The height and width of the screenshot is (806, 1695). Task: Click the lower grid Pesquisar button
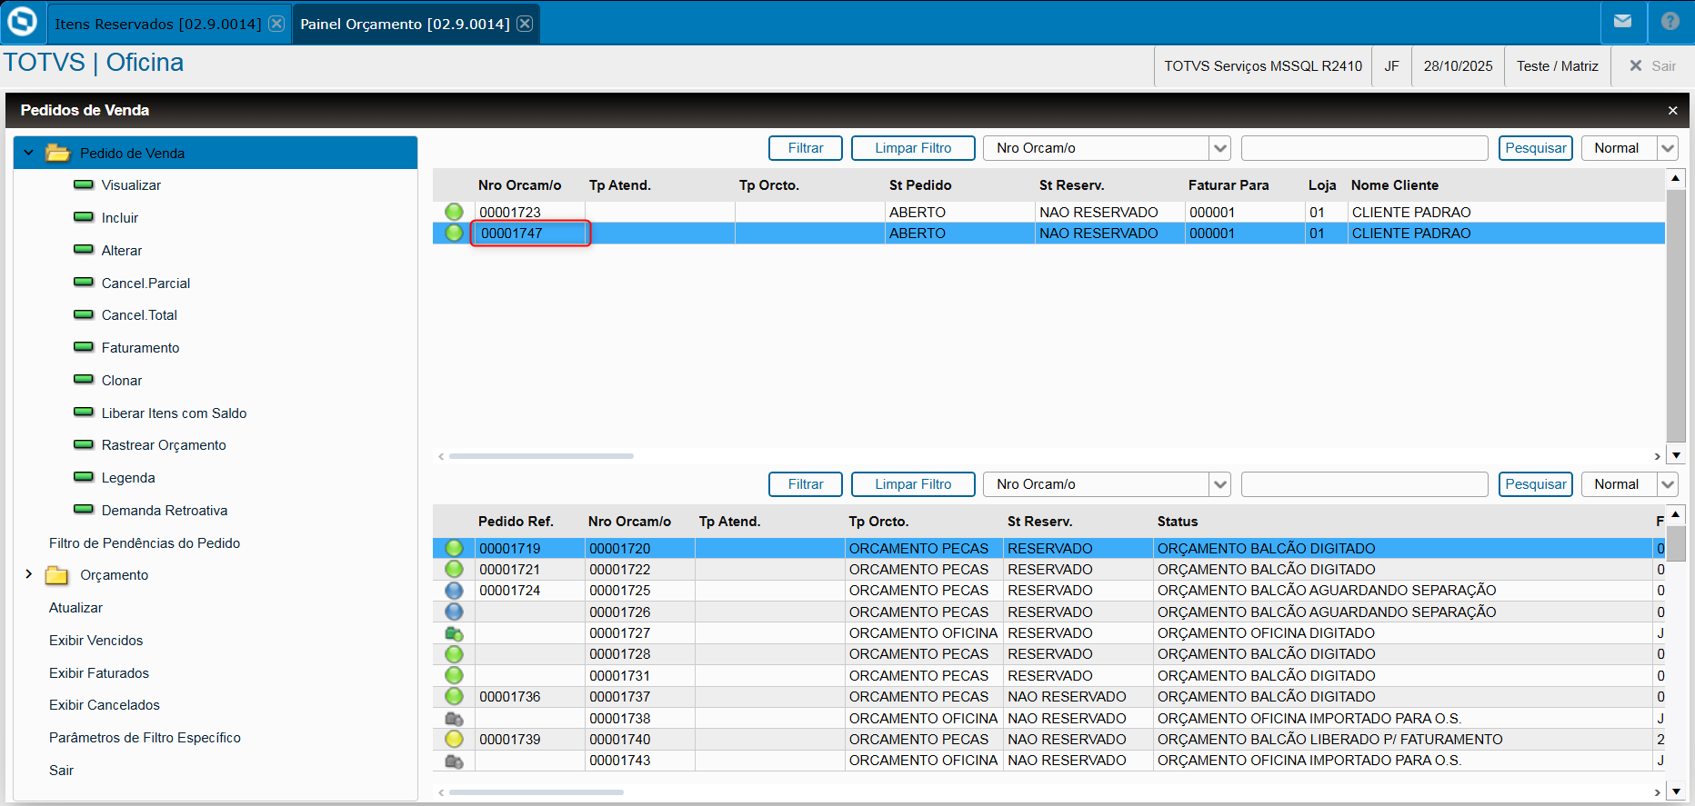(x=1536, y=484)
